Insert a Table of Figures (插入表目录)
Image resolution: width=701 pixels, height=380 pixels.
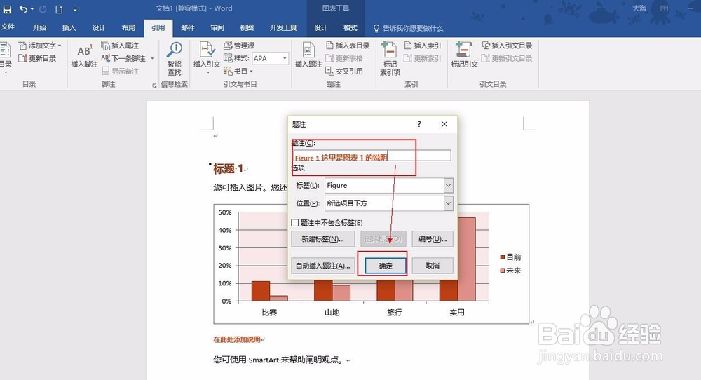click(348, 46)
